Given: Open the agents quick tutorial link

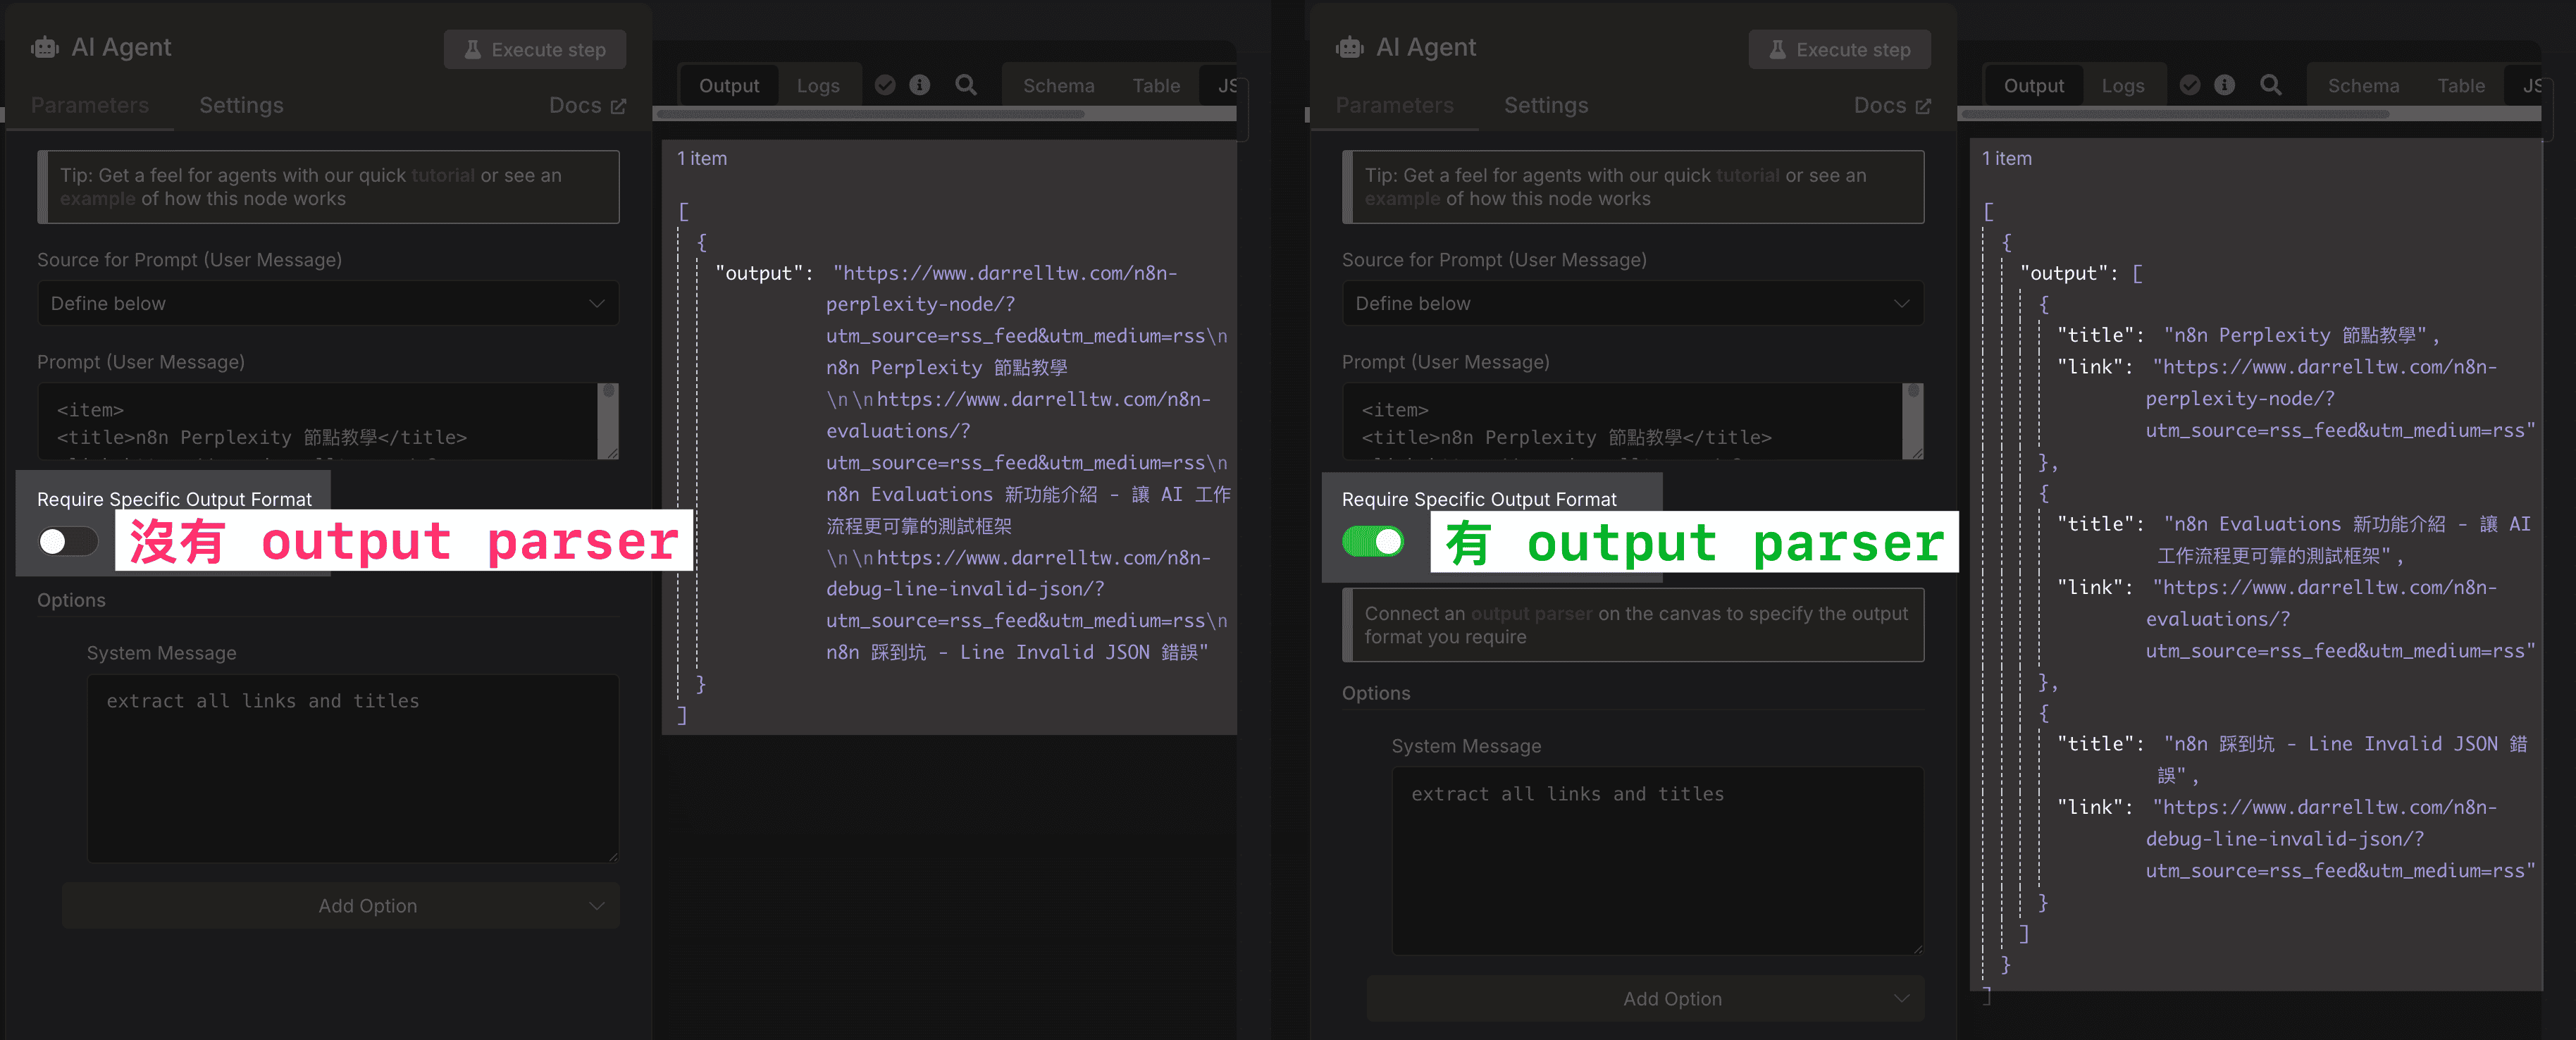Looking at the screenshot, I should [x=443, y=175].
